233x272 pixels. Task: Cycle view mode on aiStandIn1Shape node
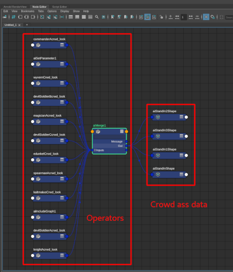coord(181,155)
